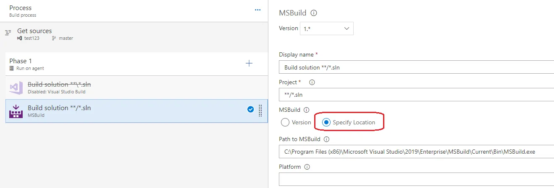The width and height of the screenshot is (554, 188).
Task: Click the Get sources list icon
Action: [8, 33]
